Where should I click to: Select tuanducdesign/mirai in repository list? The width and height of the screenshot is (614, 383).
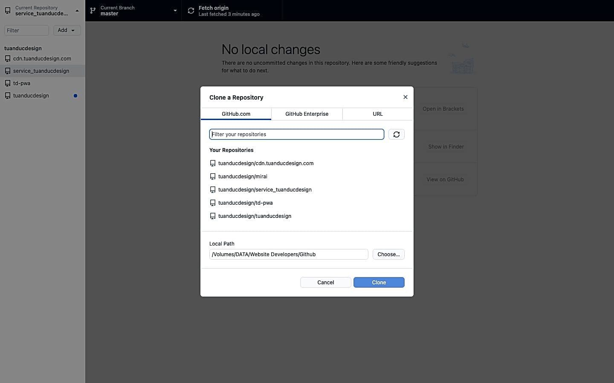307,177
